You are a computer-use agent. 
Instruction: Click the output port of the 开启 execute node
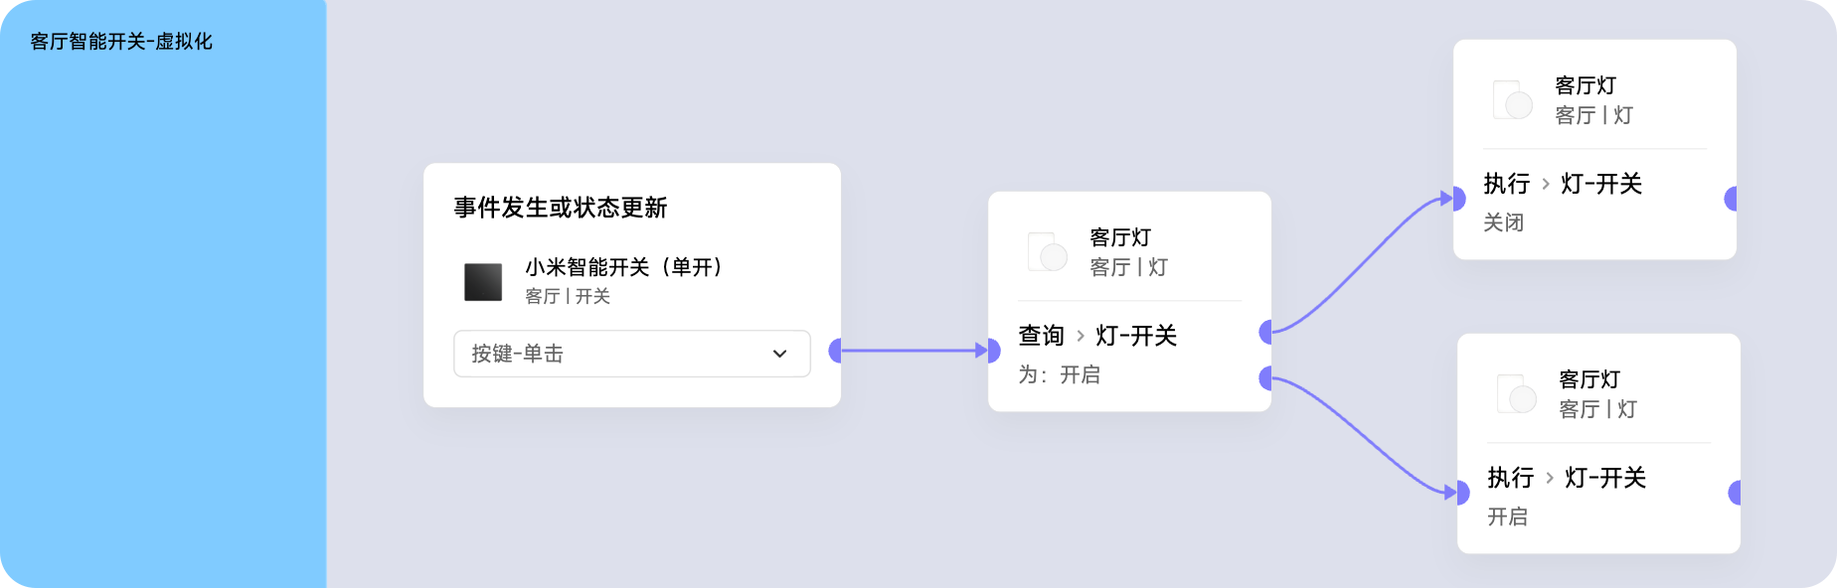coord(1735,493)
